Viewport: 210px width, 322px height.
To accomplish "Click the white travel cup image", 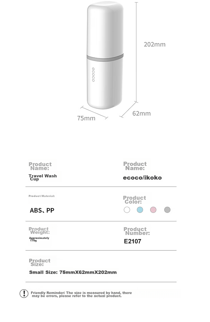I will pyautogui.click(x=105, y=55).
